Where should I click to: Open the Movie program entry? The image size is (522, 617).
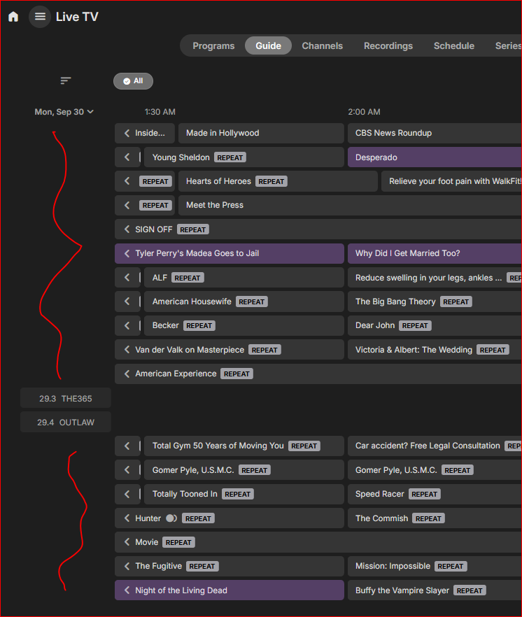coord(318,542)
